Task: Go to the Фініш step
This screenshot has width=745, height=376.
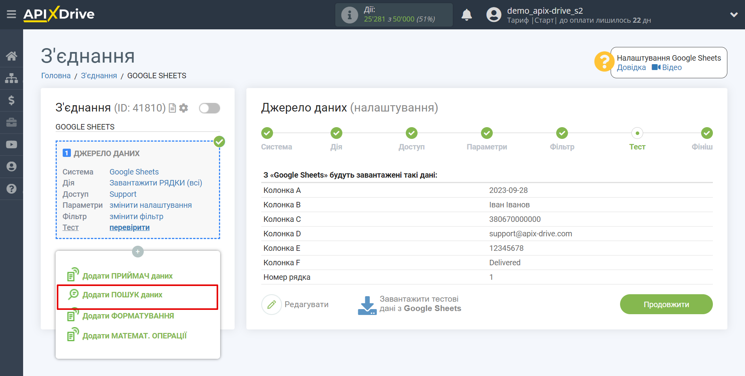Action: click(x=707, y=133)
